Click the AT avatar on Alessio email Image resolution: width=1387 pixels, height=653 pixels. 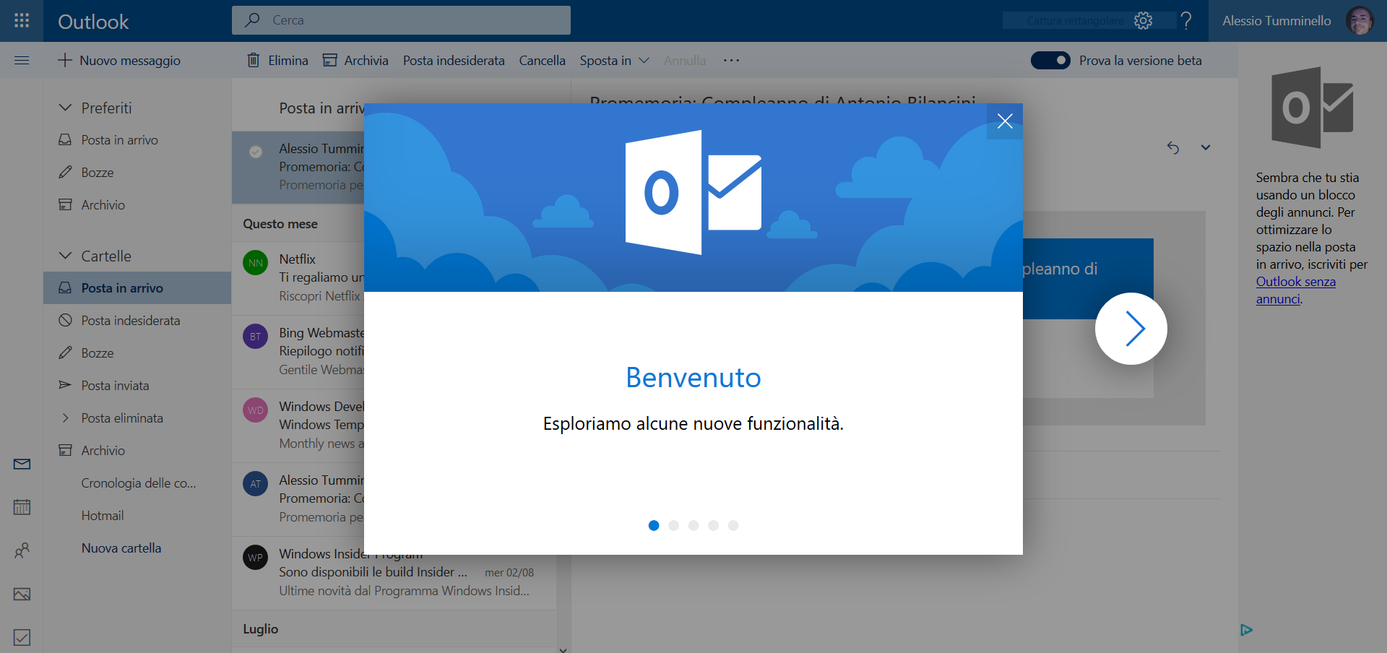[x=256, y=484]
